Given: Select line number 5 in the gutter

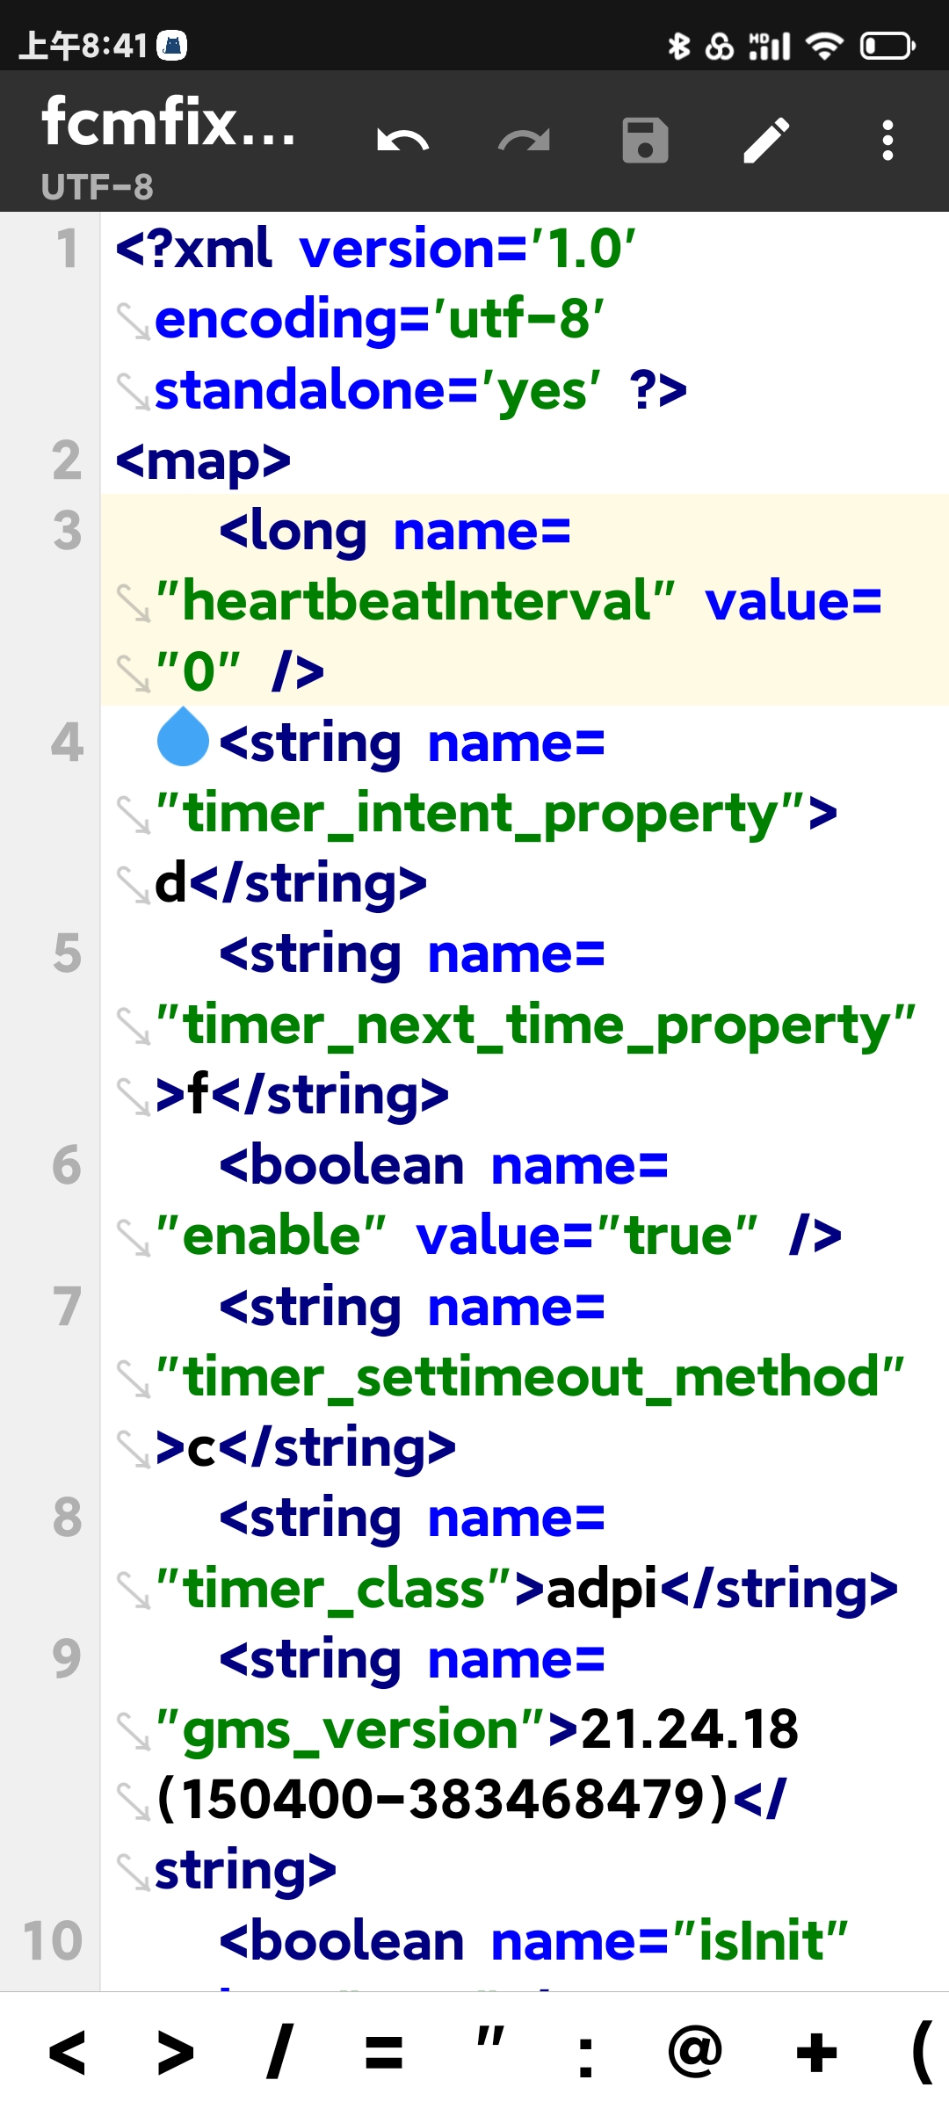Looking at the screenshot, I should click(x=69, y=953).
